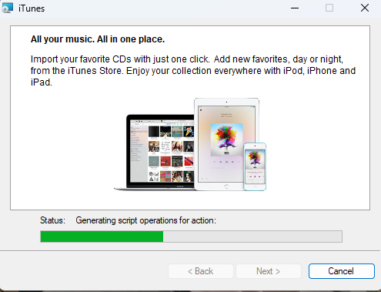Click the small blue iPod touch image
This screenshot has height=292, width=381.
tap(255, 166)
